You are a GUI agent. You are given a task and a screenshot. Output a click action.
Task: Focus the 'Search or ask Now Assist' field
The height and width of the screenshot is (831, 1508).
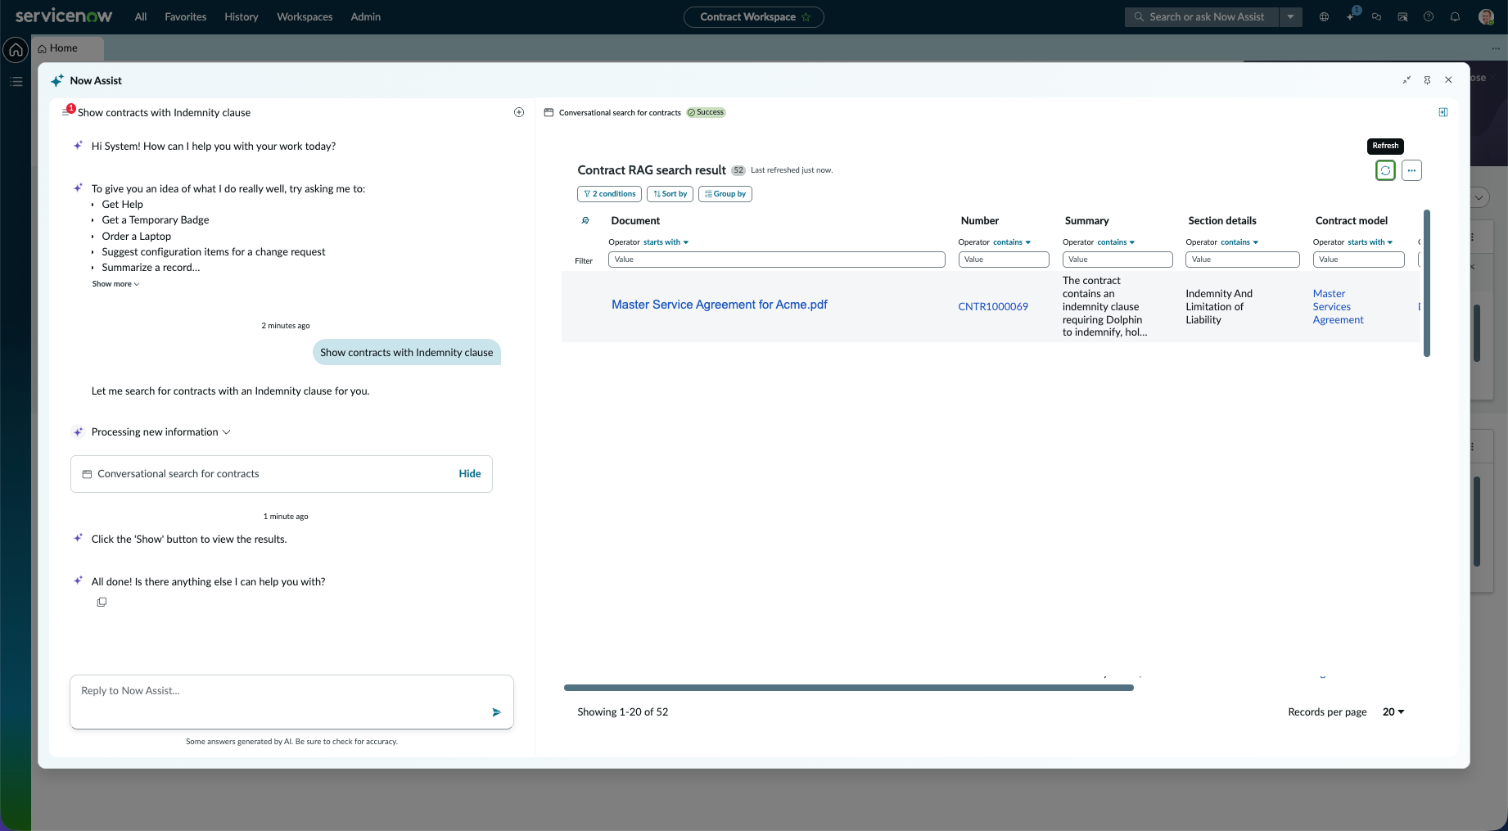click(1202, 16)
